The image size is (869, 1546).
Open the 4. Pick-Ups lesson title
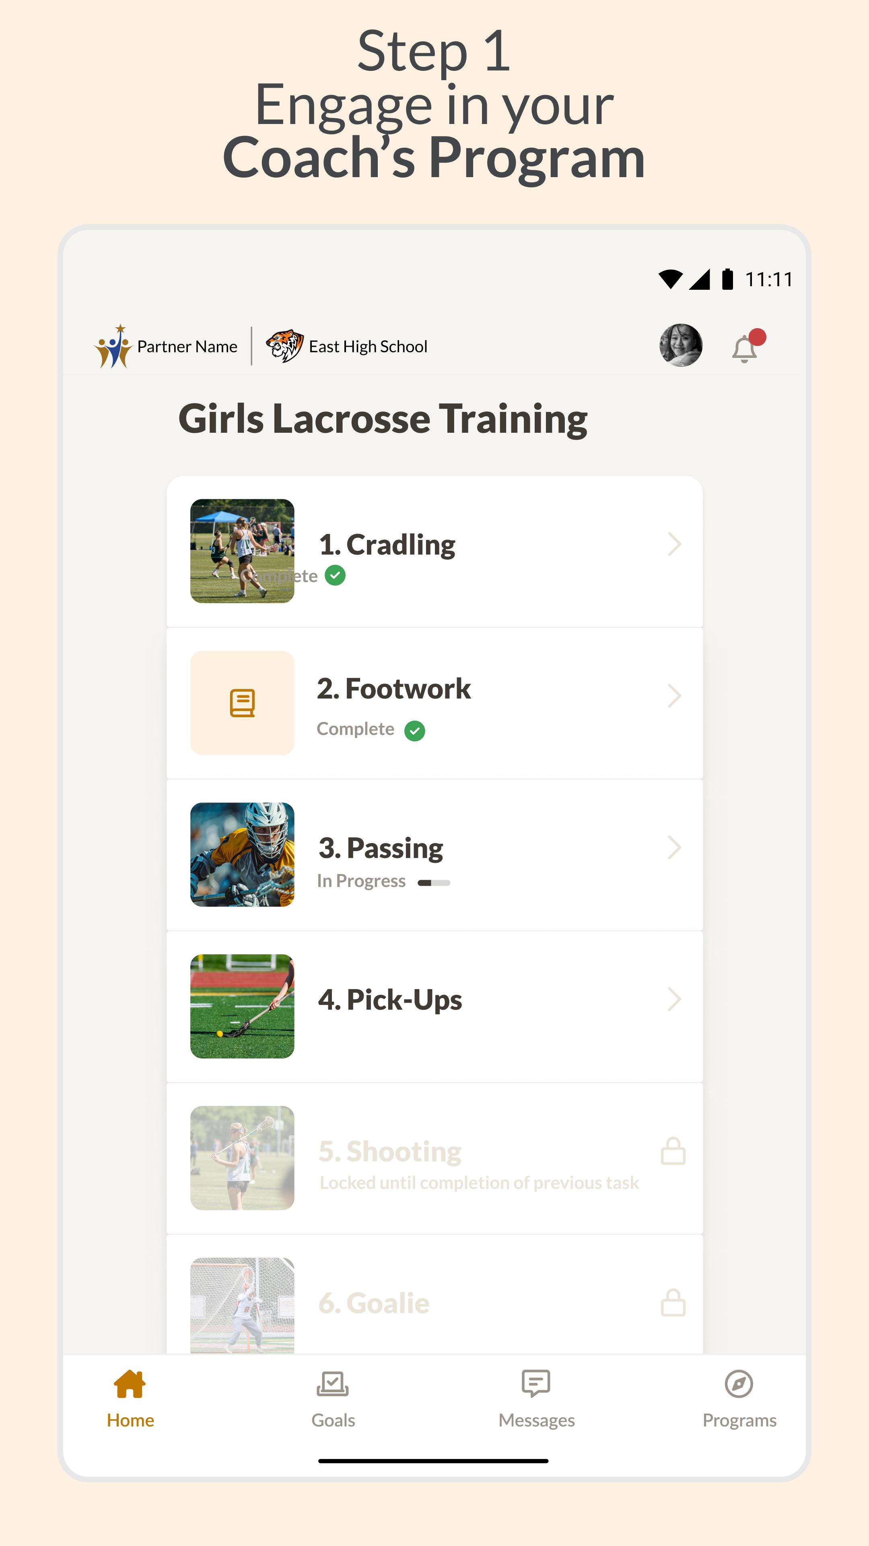(x=390, y=1000)
